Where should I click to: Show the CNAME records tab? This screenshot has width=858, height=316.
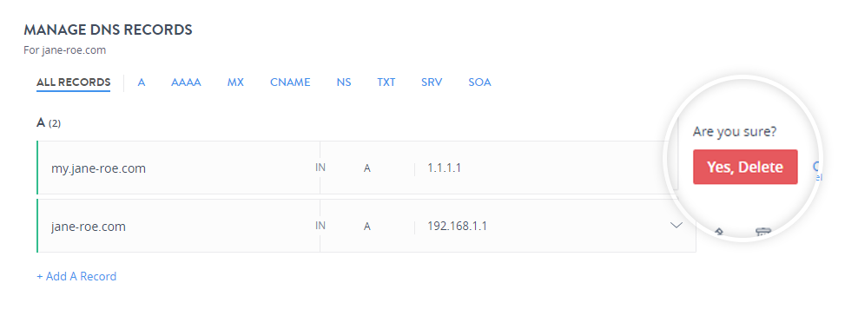[290, 82]
